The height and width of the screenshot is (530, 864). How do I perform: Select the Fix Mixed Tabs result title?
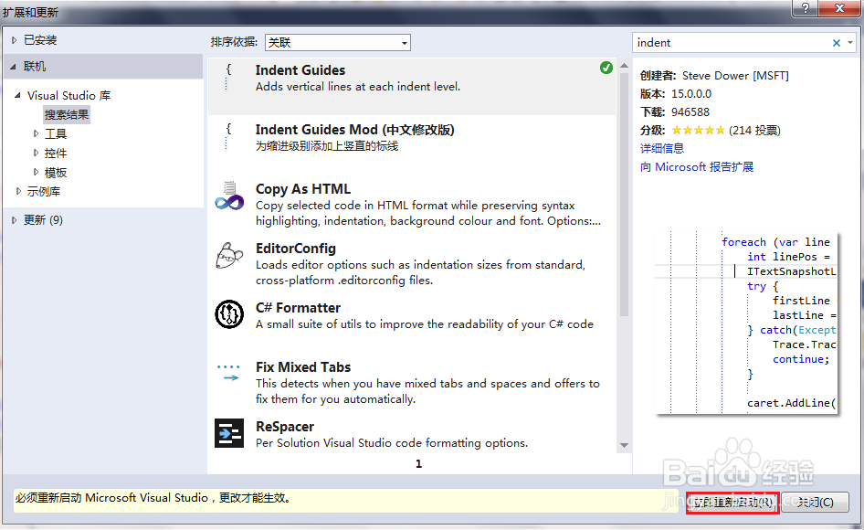pyautogui.click(x=303, y=367)
